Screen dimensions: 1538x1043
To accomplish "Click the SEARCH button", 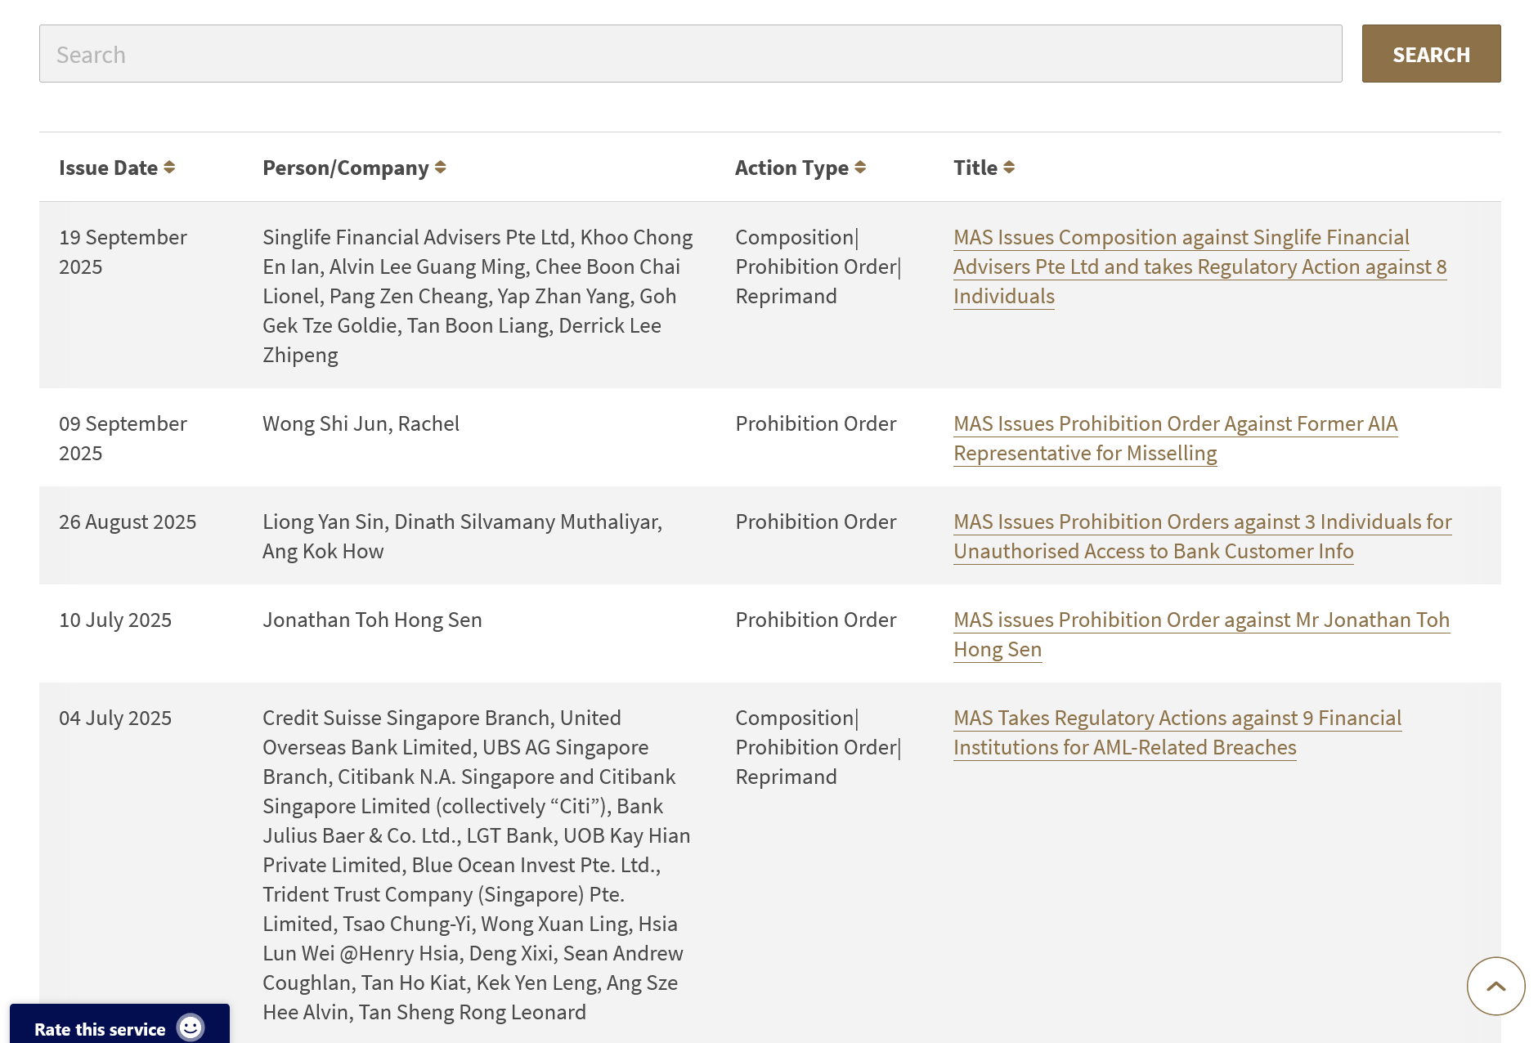I will [1431, 54].
